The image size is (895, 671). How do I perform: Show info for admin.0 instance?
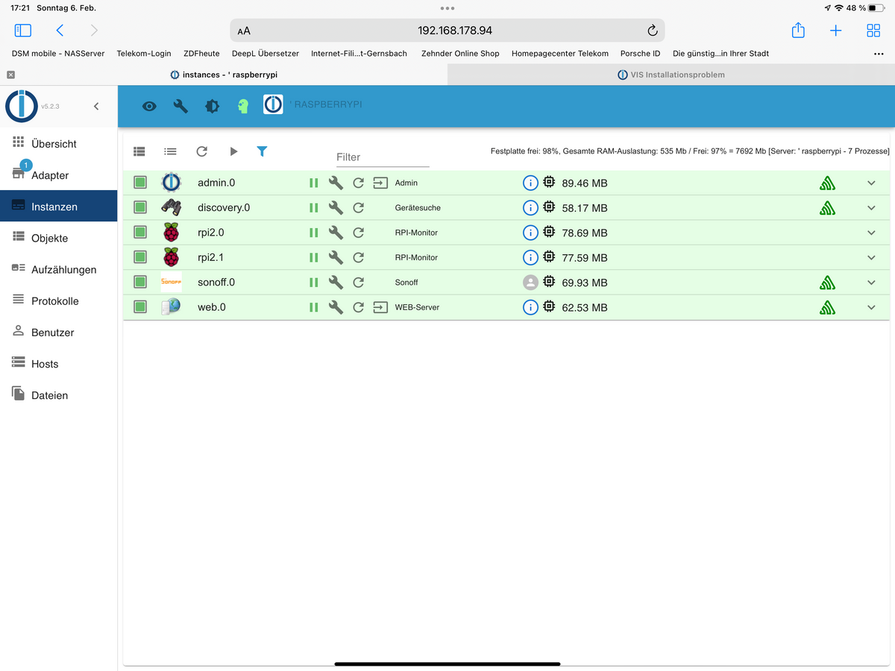530,183
